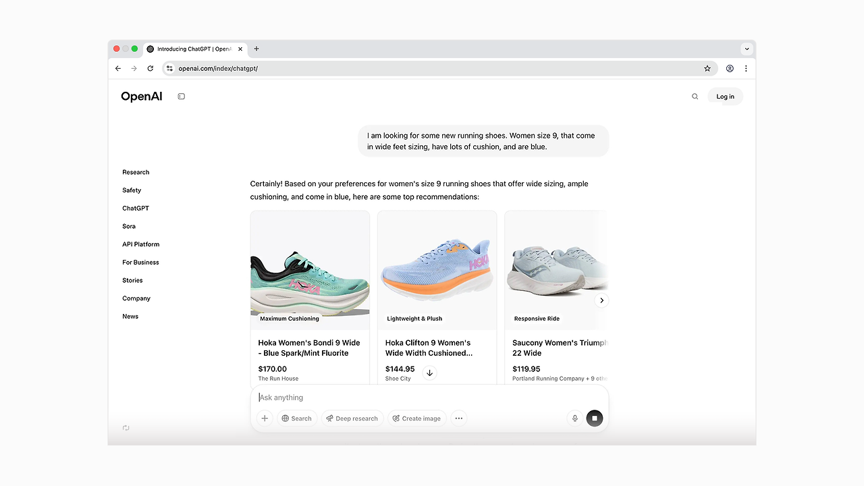Click the Responsive Ride label
The height and width of the screenshot is (486, 864).
[537, 319]
